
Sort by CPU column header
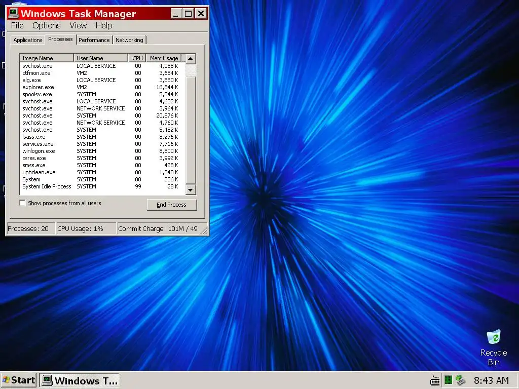(137, 58)
